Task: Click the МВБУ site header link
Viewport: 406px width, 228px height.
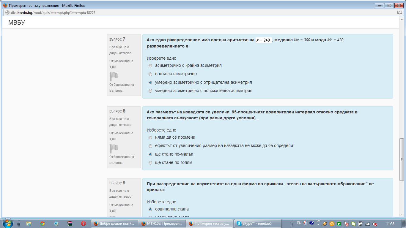Action: pyautogui.click(x=17, y=23)
